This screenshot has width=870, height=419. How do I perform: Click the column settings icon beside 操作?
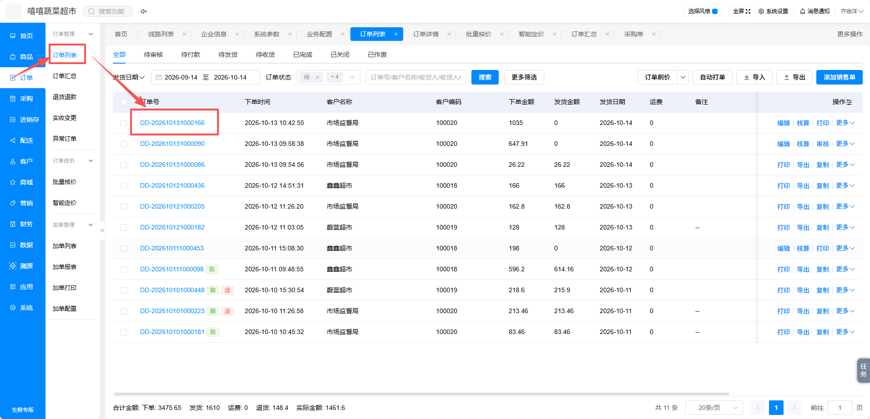(x=849, y=102)
